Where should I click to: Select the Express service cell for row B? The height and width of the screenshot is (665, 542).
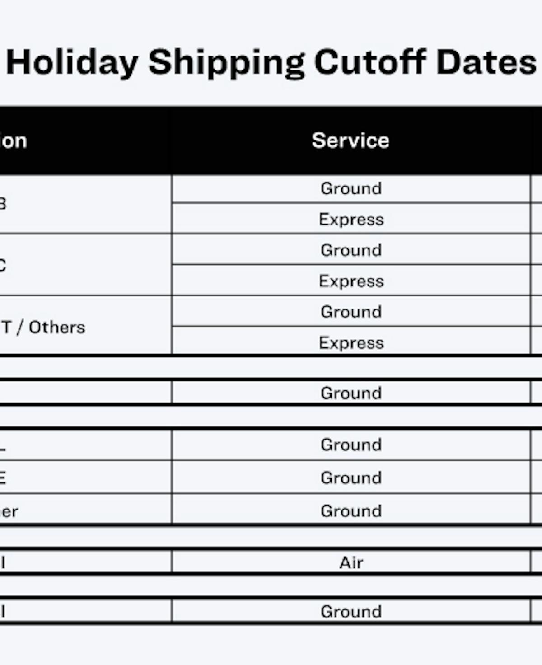351,219
